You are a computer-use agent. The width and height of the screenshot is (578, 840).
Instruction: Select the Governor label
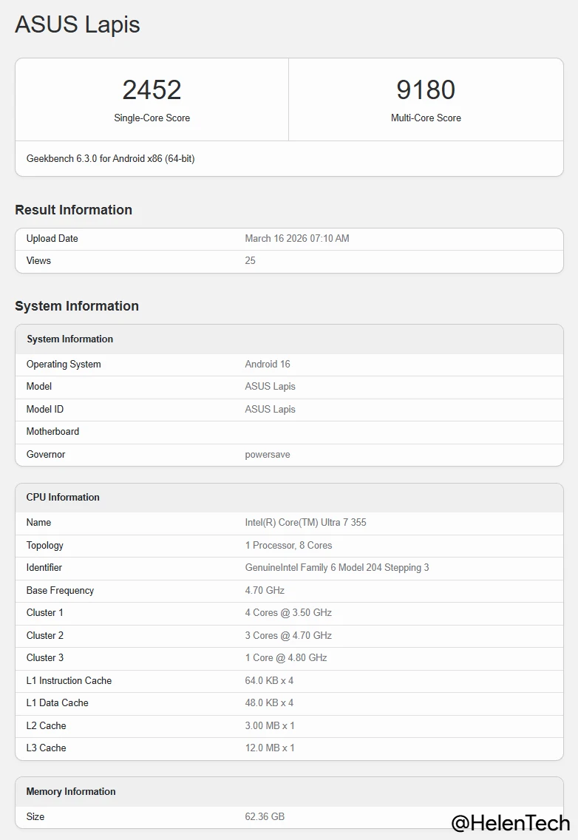(46, 454)
